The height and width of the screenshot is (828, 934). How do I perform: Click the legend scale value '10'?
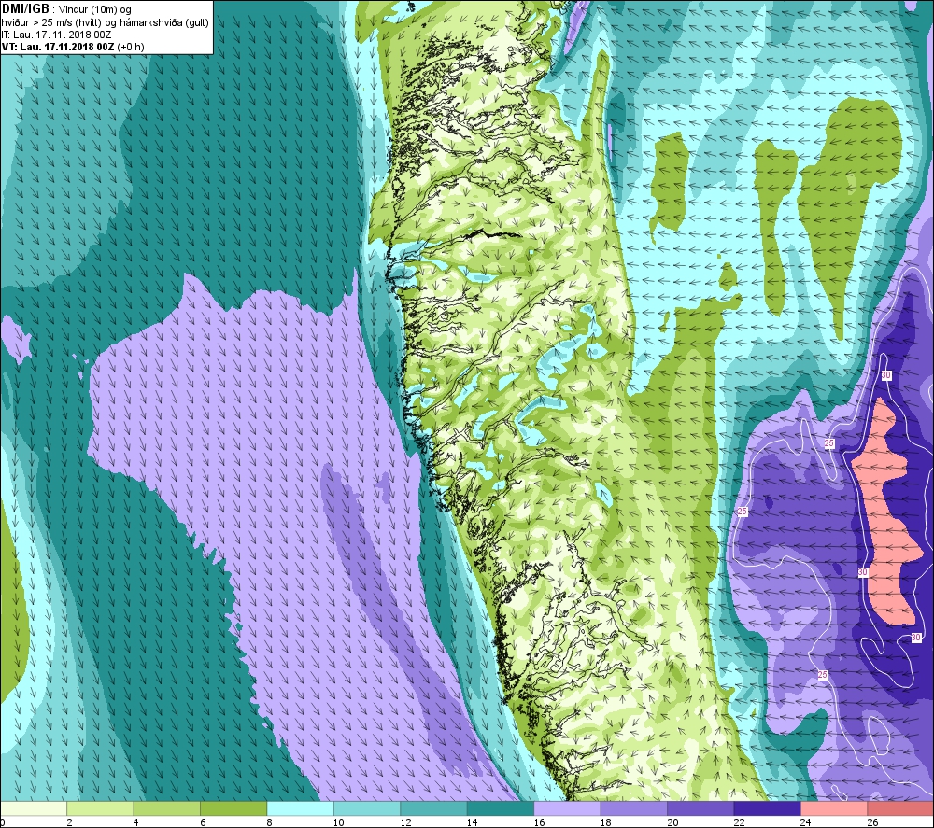tap(338, 822)
